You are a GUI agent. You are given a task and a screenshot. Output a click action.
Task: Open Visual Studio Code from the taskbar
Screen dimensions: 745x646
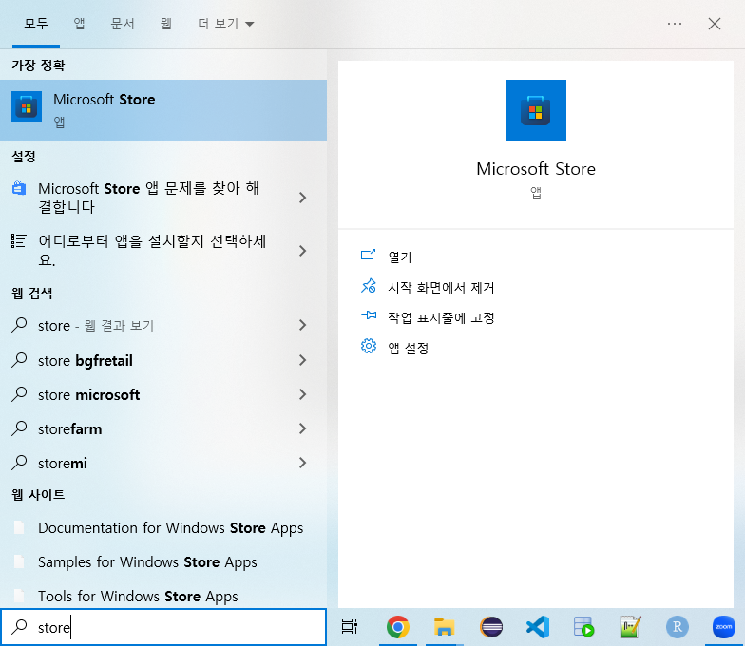tap(538, 627)
